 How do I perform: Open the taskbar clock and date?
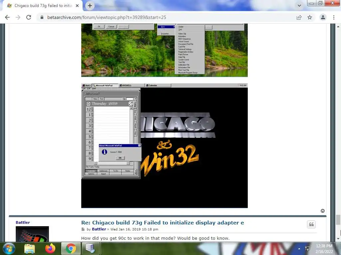[x=324, y=249]
